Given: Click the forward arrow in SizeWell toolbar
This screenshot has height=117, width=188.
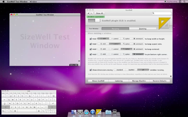Looking at the screenshot, I should [x=92, y=13].
